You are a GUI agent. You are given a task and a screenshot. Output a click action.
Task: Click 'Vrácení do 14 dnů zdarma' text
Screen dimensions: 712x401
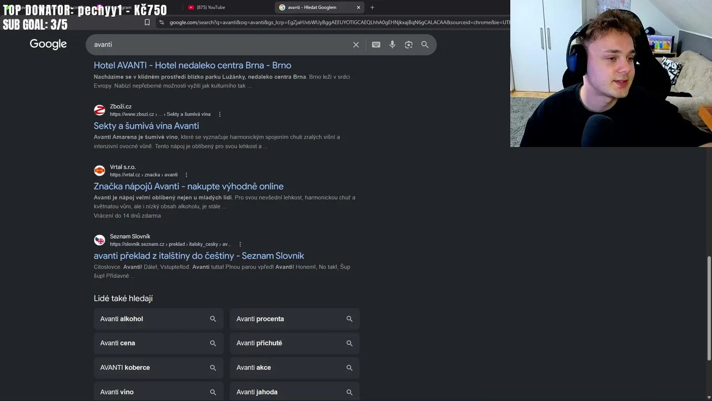127,216
